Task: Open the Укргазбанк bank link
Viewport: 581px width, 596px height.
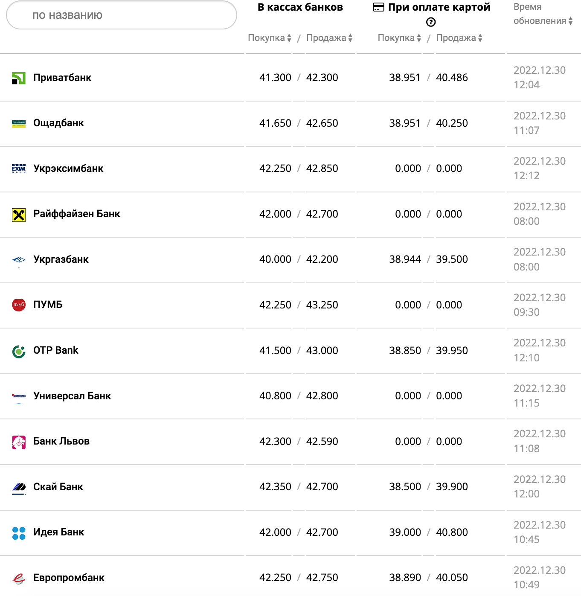Action: point(61,259)
